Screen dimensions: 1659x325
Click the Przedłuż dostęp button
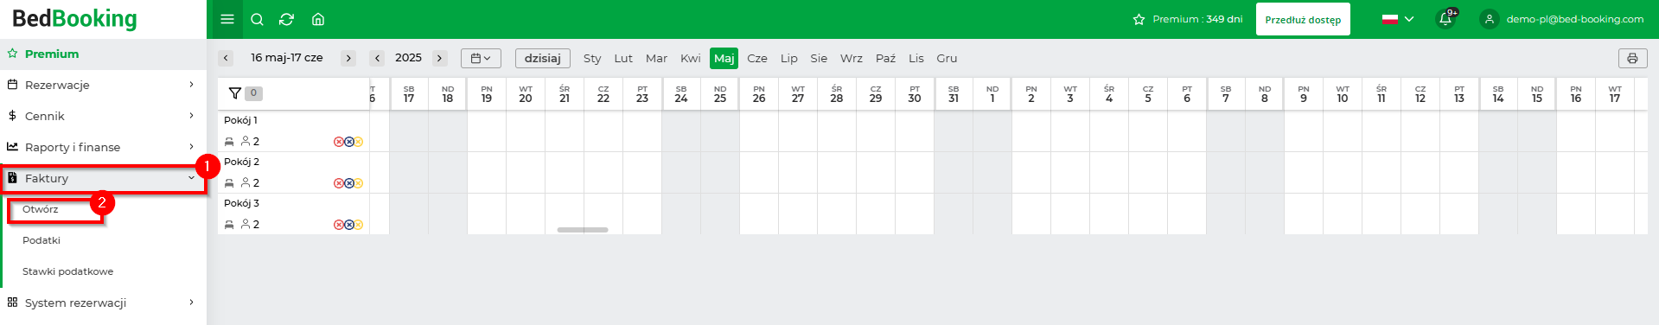coord(1303,19)
